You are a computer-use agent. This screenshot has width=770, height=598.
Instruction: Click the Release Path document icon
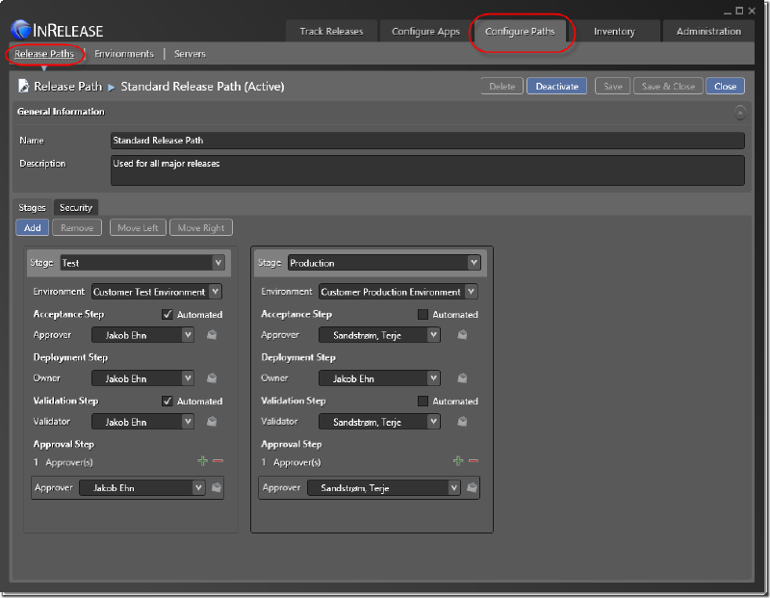(23, 86)
